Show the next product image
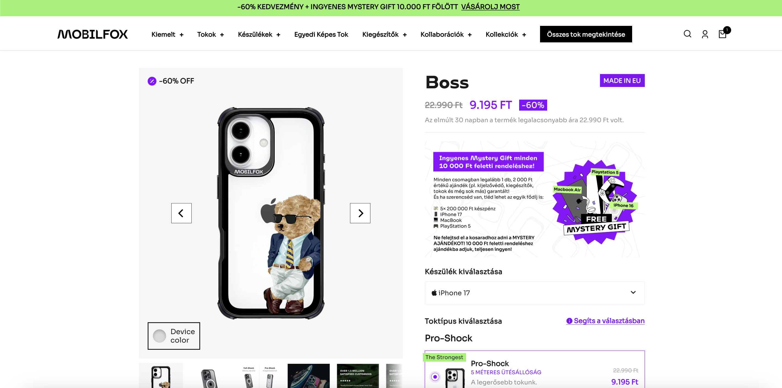The height and width of the screenshot is (388, 782). click(x=360, y=213)
